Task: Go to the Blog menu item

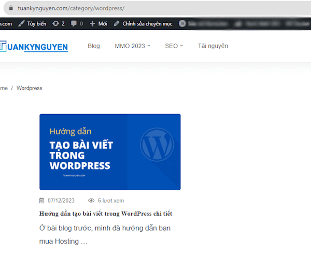Action: coord(94,46)
